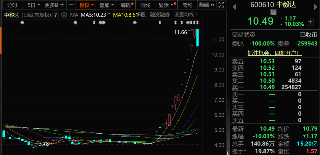Open the 设置均线 moving average dropdown
Image resolution: width=320 pixels, height=155 pixels.
[186, 15]
